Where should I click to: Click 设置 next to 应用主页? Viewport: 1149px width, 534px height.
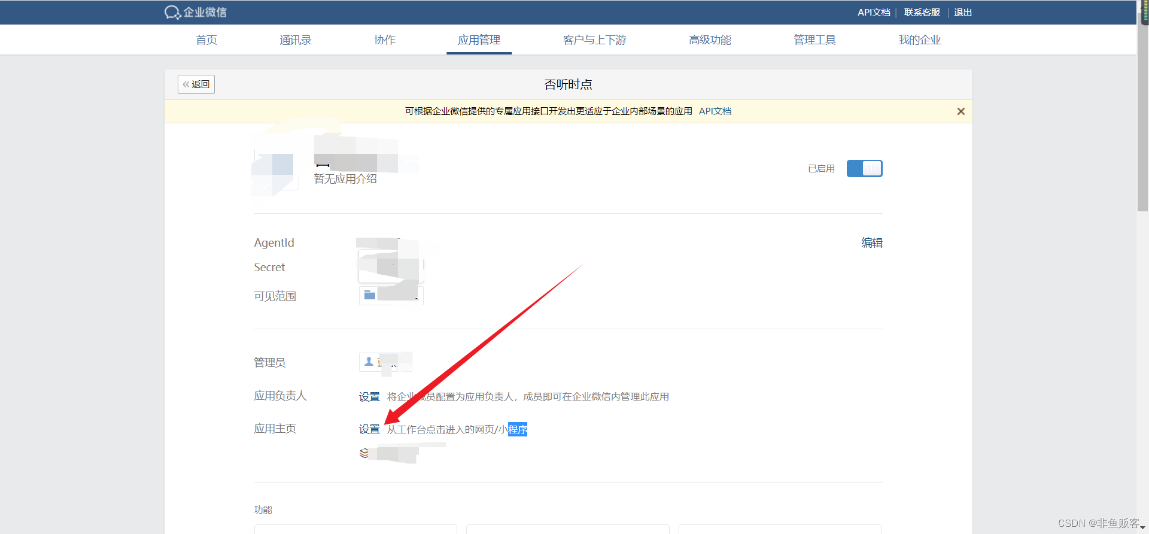[369, 429]
